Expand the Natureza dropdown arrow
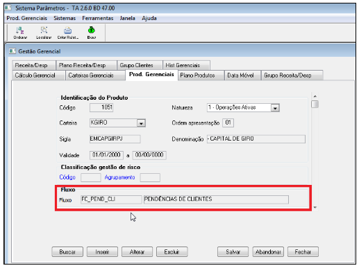The width and height of the screenshot is (359, 268). tap(275, 108)
